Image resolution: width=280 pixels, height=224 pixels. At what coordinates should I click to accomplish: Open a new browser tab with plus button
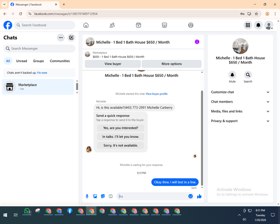64,4
